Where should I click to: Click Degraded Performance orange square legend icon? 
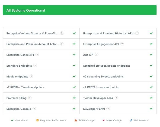coord(37,121)
